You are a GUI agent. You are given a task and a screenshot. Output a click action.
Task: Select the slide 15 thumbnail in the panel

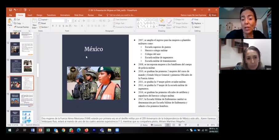pos(22,100)
